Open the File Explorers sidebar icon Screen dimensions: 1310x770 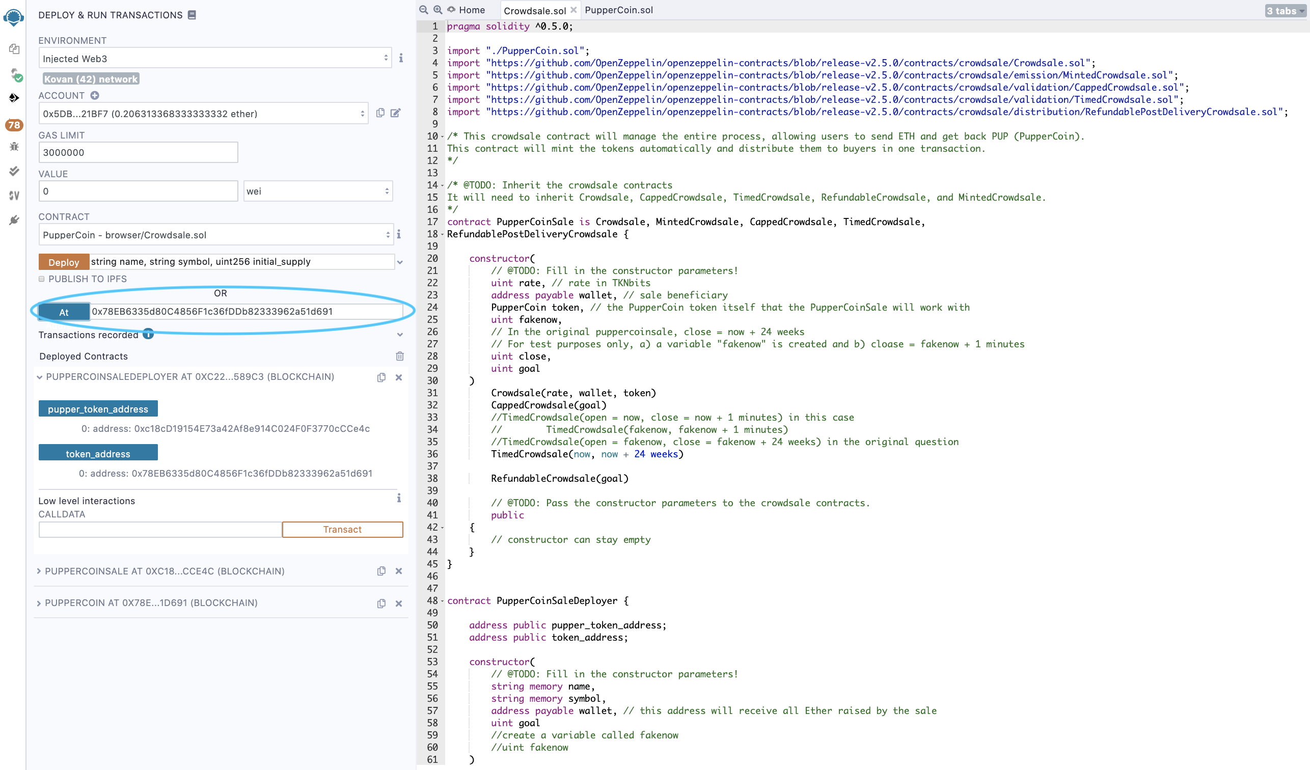[14, 49]
